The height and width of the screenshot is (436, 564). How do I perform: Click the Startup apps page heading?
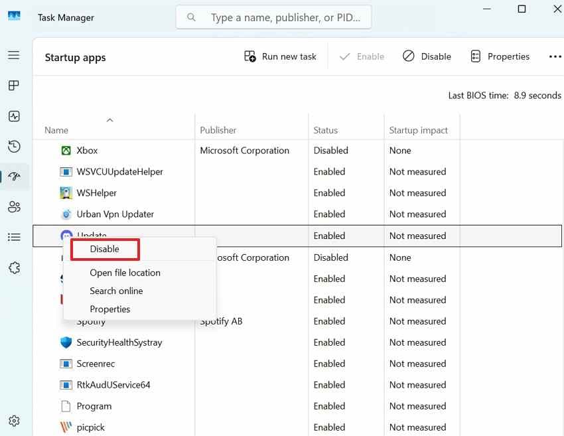click(x=75, y=58)
